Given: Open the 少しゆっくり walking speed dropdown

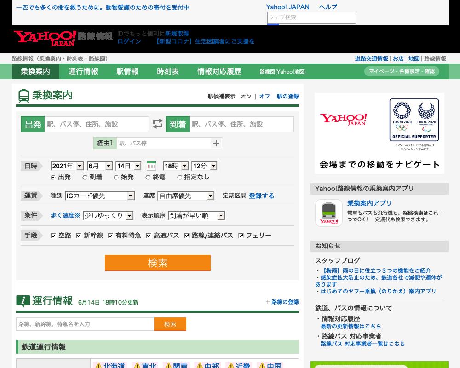Looking at the screenshot, I should click(108, 215).
